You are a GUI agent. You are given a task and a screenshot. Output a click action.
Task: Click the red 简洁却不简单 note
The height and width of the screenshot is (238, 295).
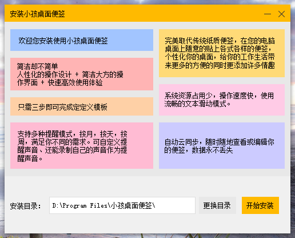(82, 74)
